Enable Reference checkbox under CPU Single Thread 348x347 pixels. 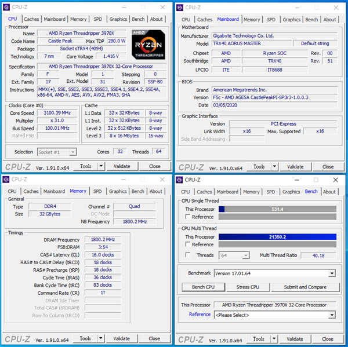click(x=188, y=217)
